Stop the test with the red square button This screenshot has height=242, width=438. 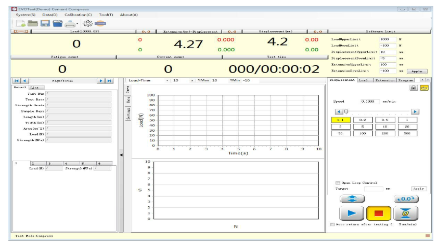[x=379, y=213]
